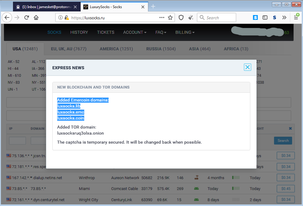Image resolution: width=303 pixels, height=206 pixels.
Task: Filter by state MI - 610
Action: [14, 76]
